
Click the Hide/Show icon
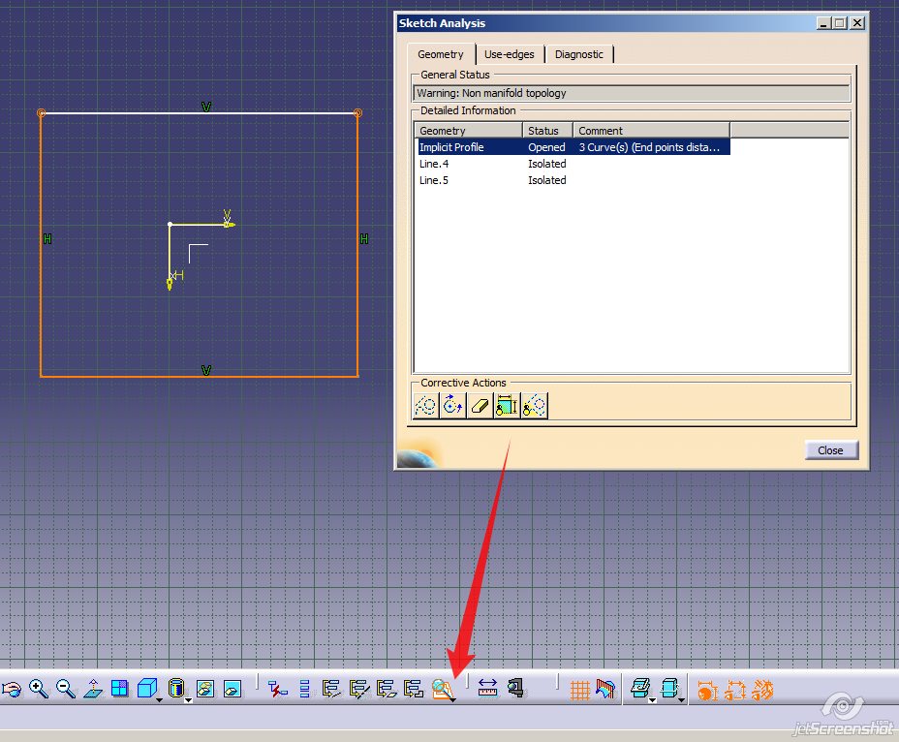coord(205,688)
